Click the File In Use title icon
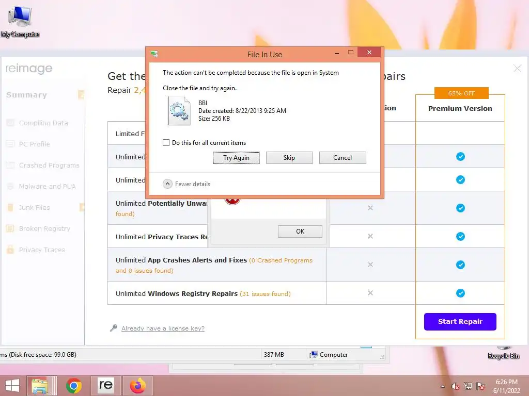The height and width of the screenshot is (396, 529). click(154, 54)
